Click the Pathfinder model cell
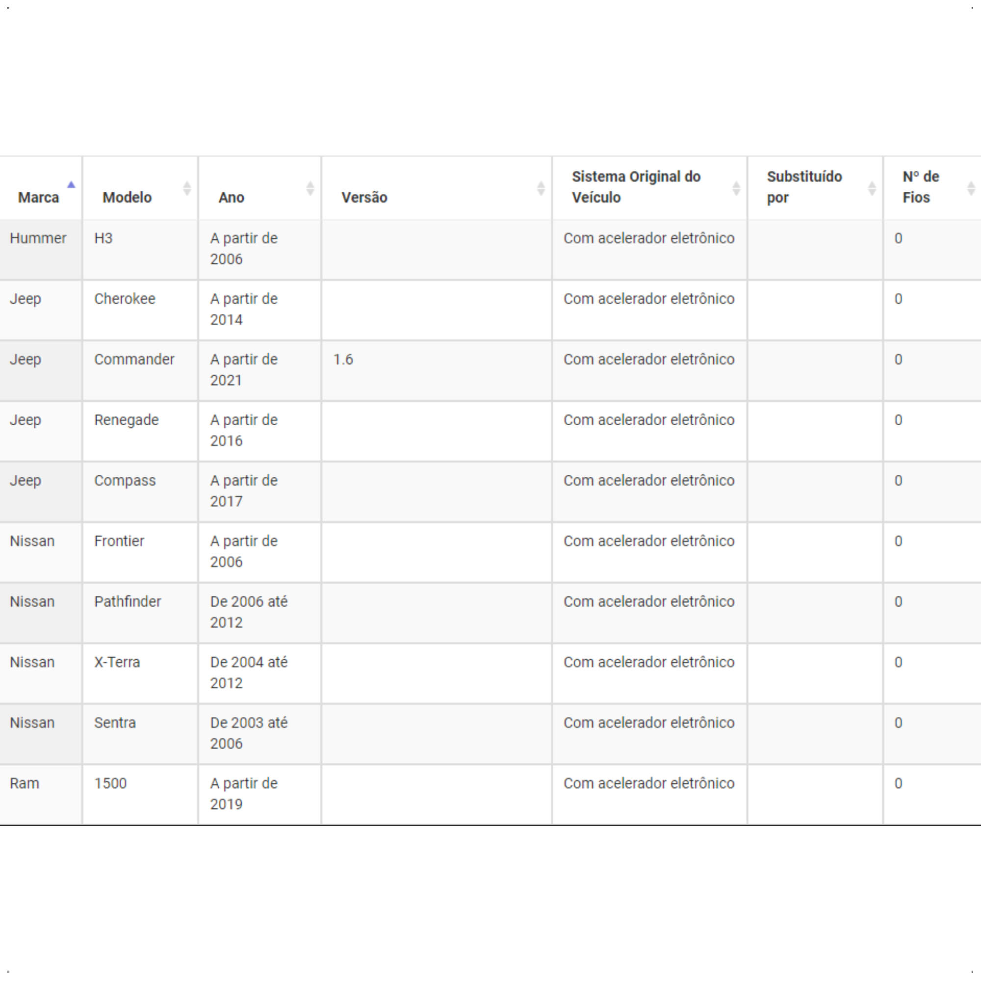Viewport: 981px width, 981px height. pyautogui.click(x=128, y=602)
